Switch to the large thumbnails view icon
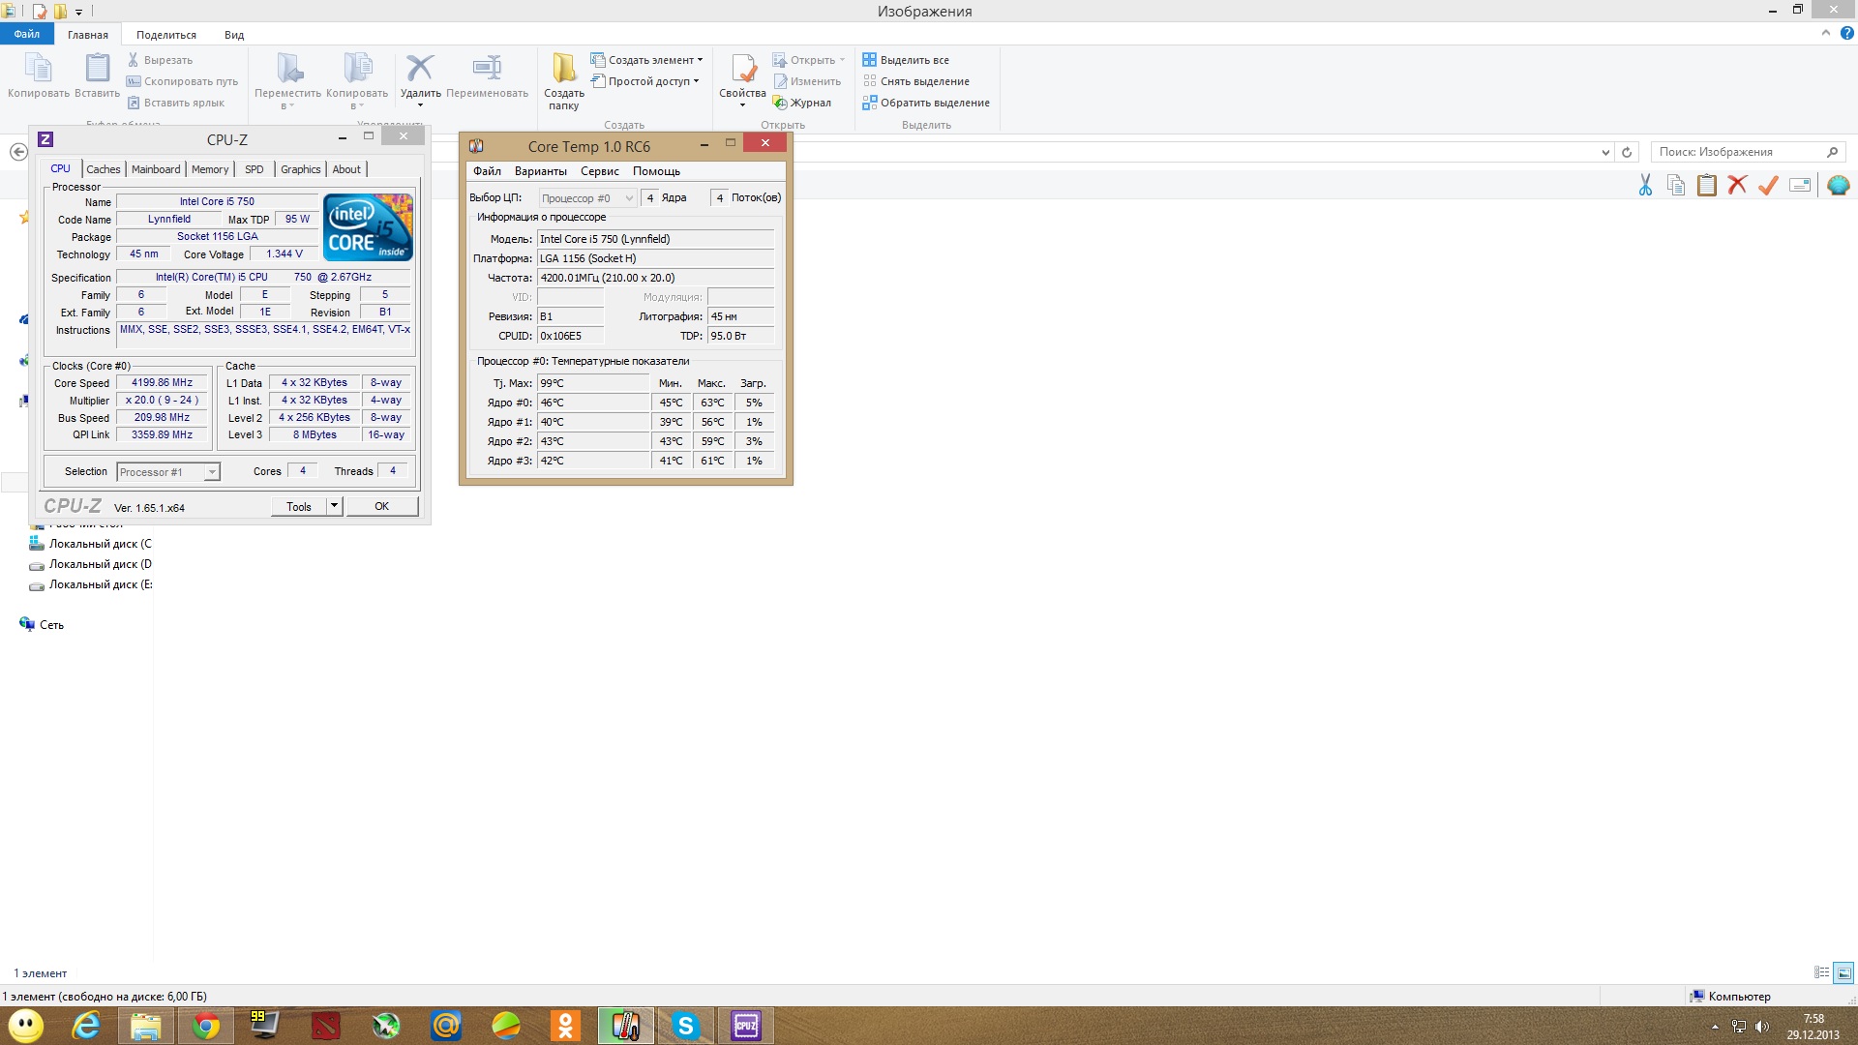The height and width of the screenshot is (1045, 1858). coord(1843,972)
